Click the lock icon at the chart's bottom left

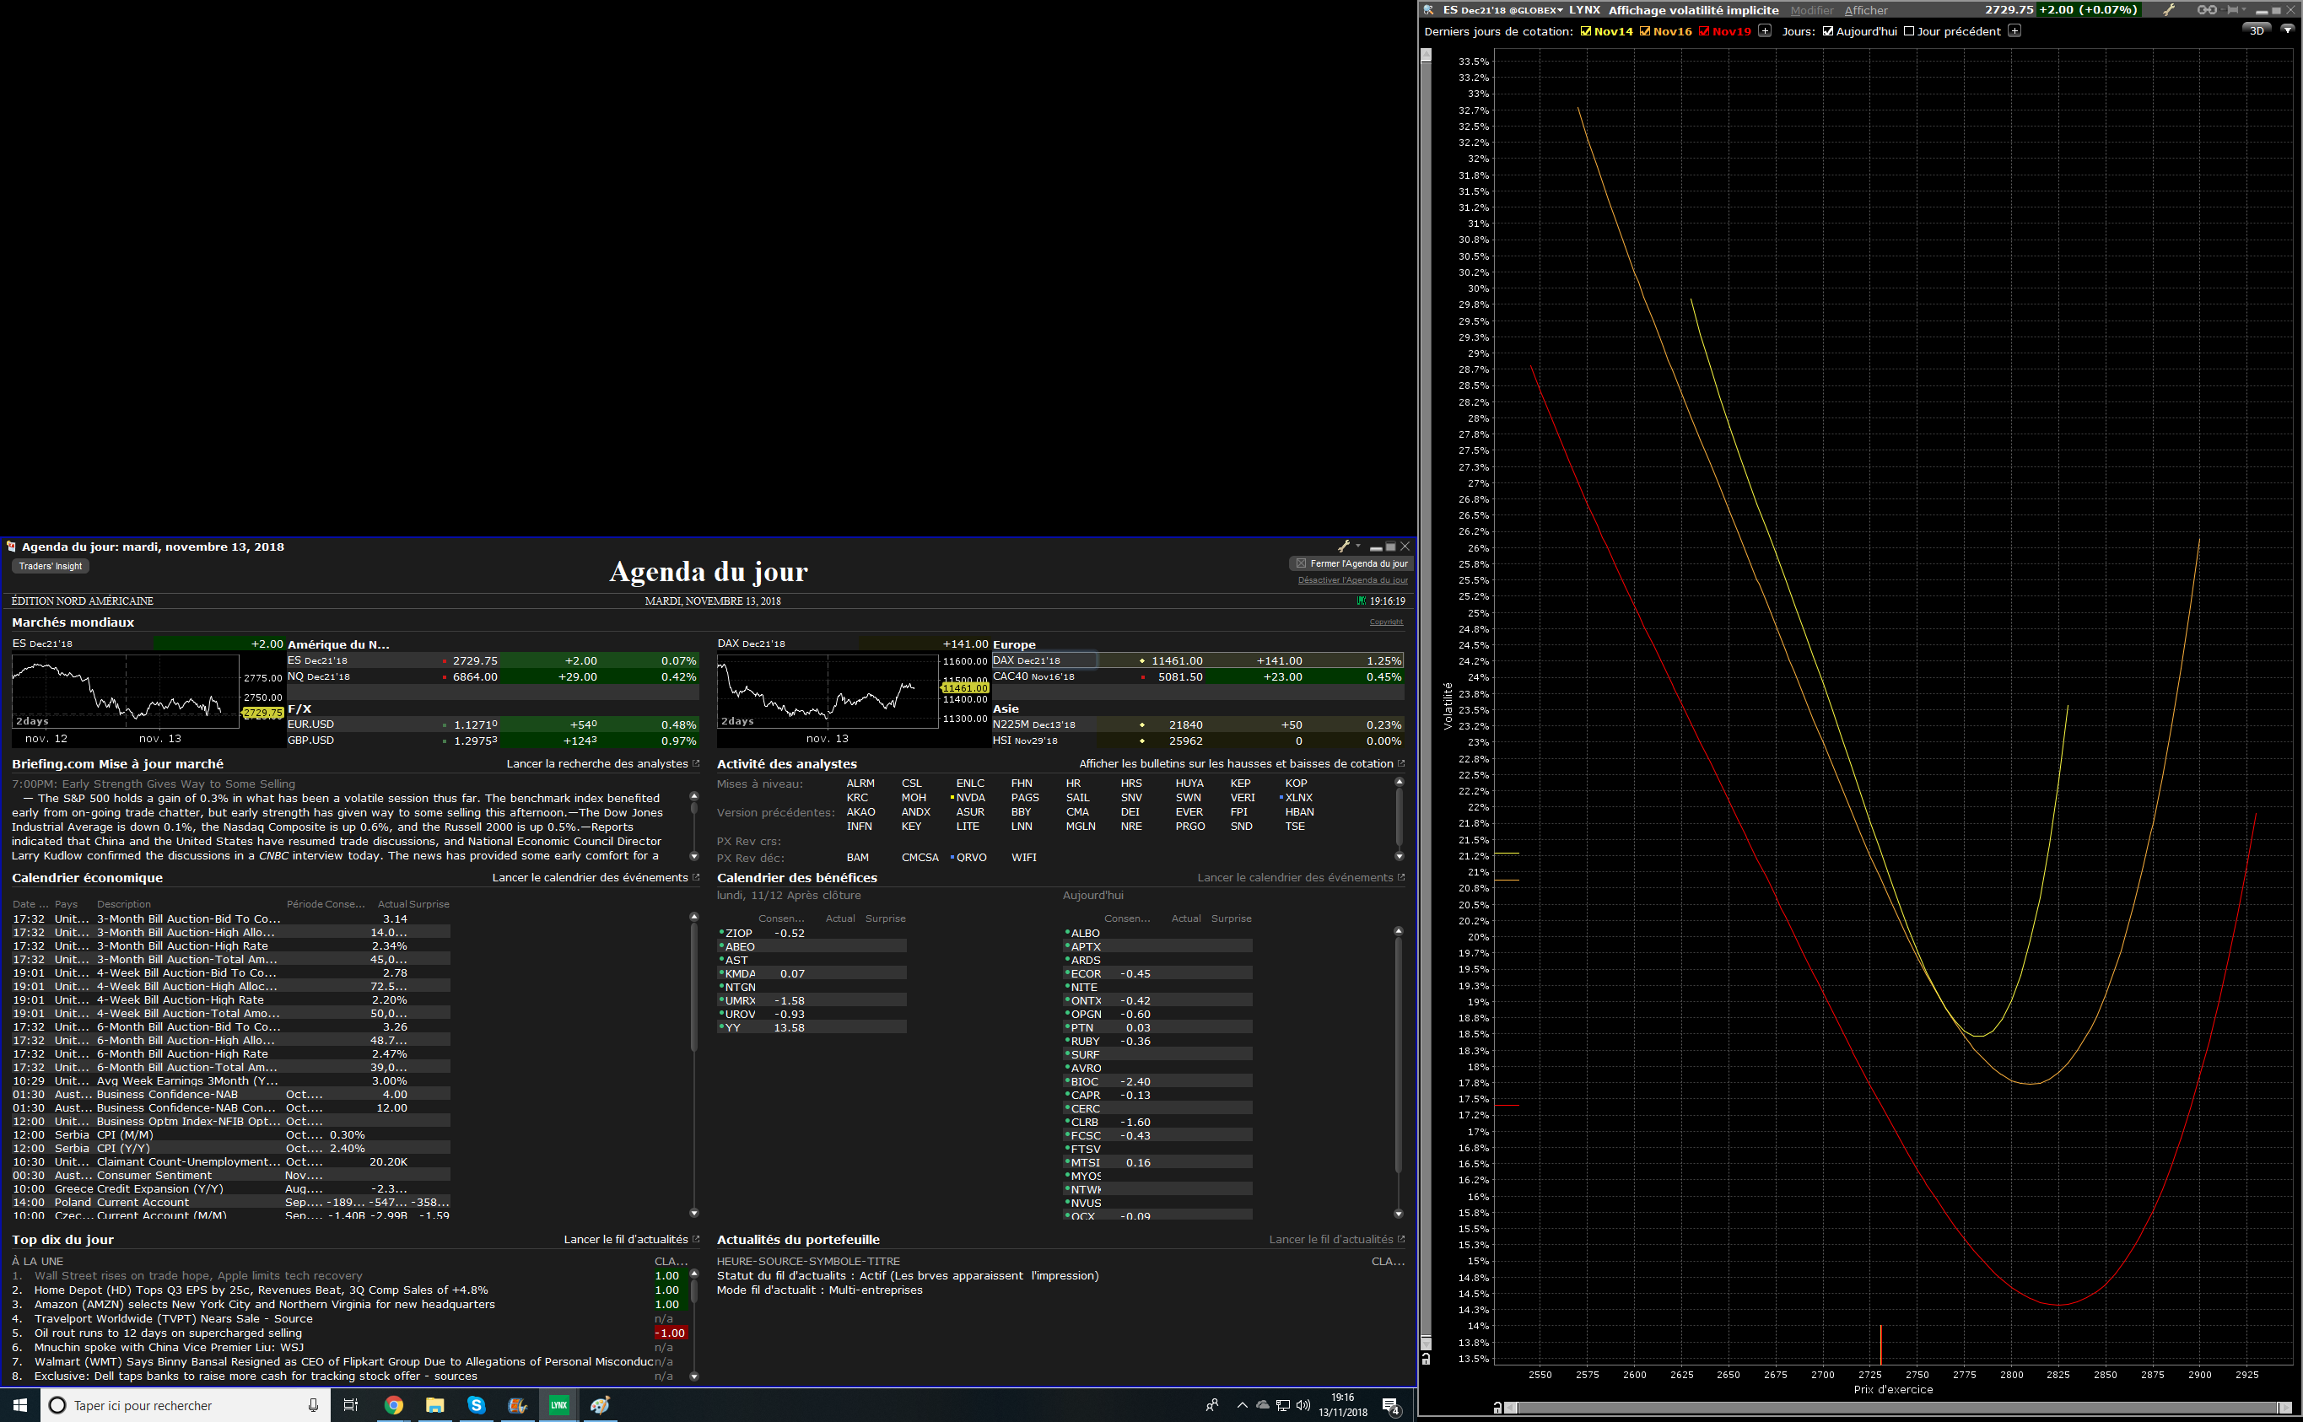1426,1359
